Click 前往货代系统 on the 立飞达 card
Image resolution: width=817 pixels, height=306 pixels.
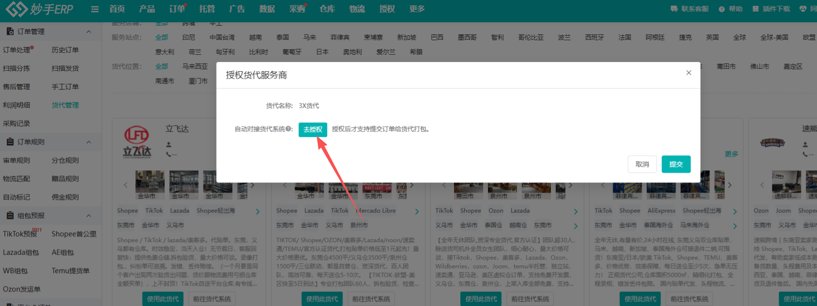point(212,299)
